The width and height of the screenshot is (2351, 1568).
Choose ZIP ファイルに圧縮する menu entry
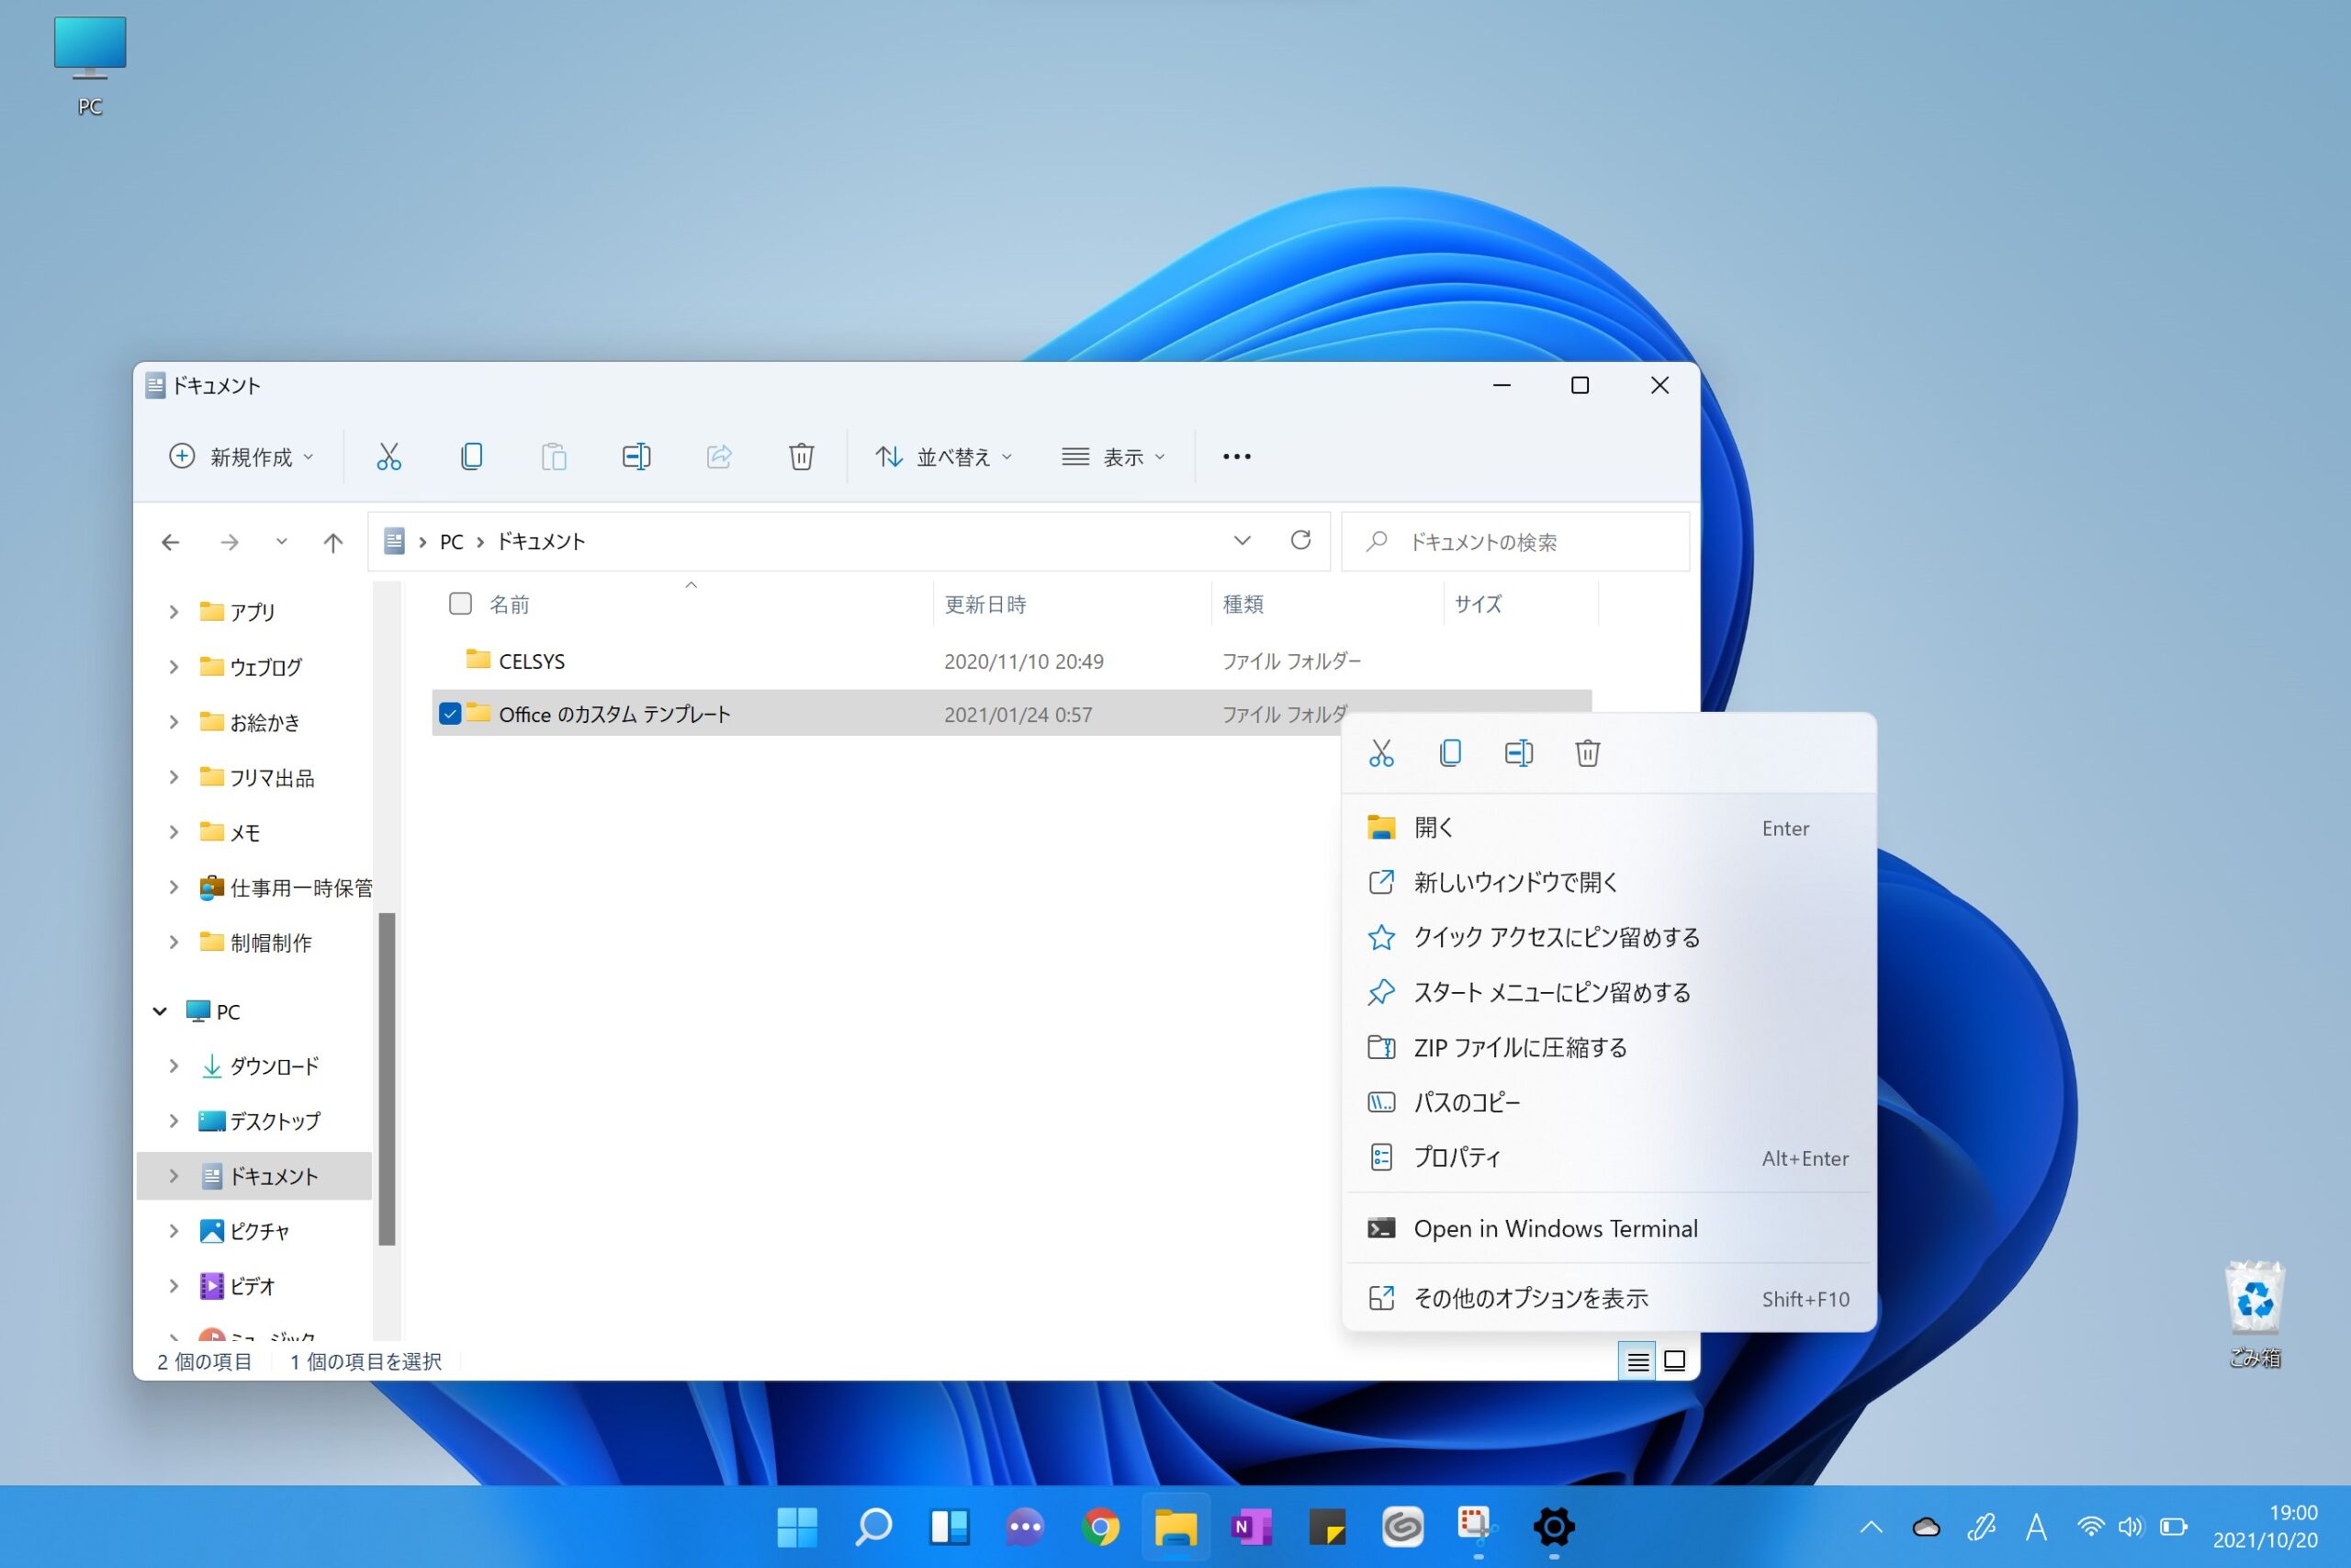point(1519,1048)
